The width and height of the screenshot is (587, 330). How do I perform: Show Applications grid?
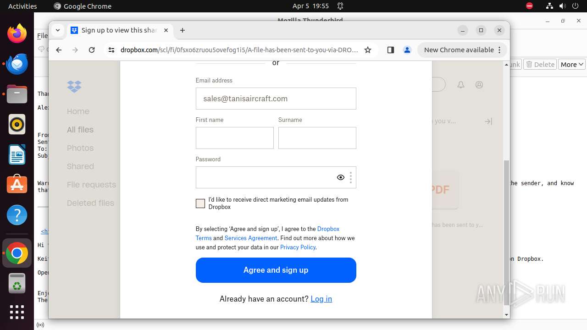[x=17, y=312]
